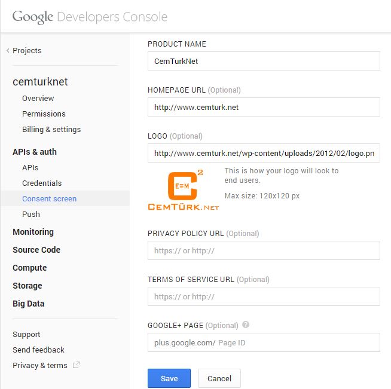Save the consent screen settings

[x=169, y=378]
